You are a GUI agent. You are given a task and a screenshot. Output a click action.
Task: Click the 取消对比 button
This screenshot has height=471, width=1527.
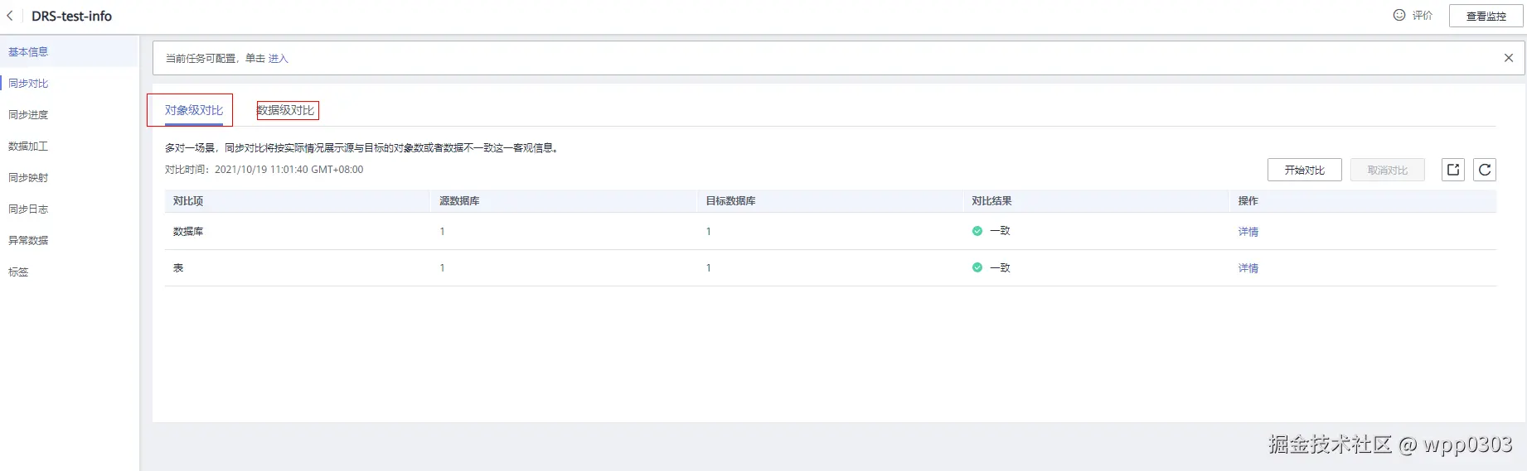1387,170
